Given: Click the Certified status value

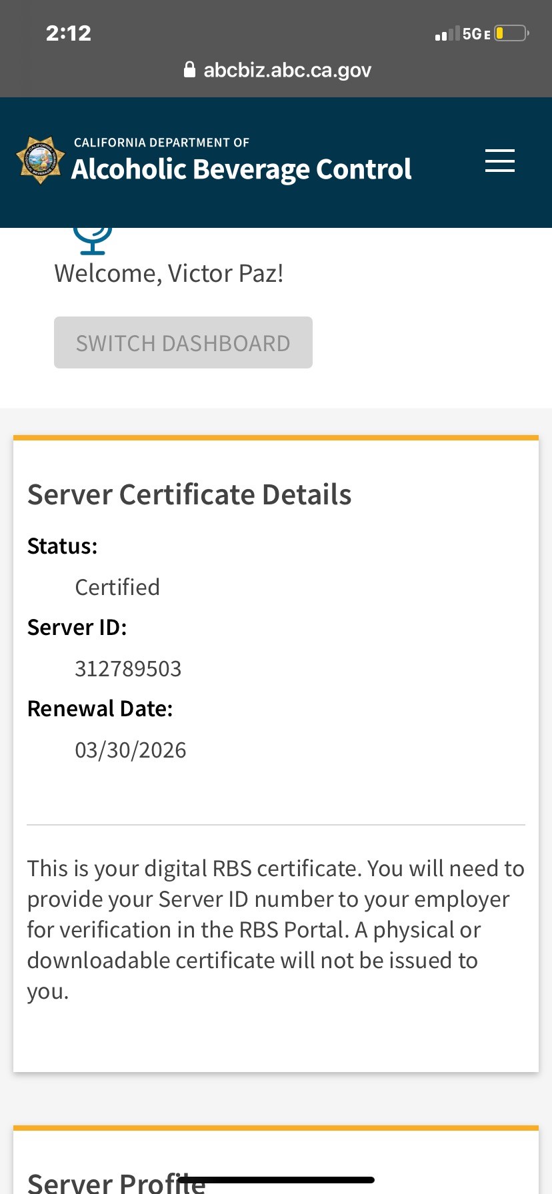Looking at the screenshot, I should tap(117, 587).
